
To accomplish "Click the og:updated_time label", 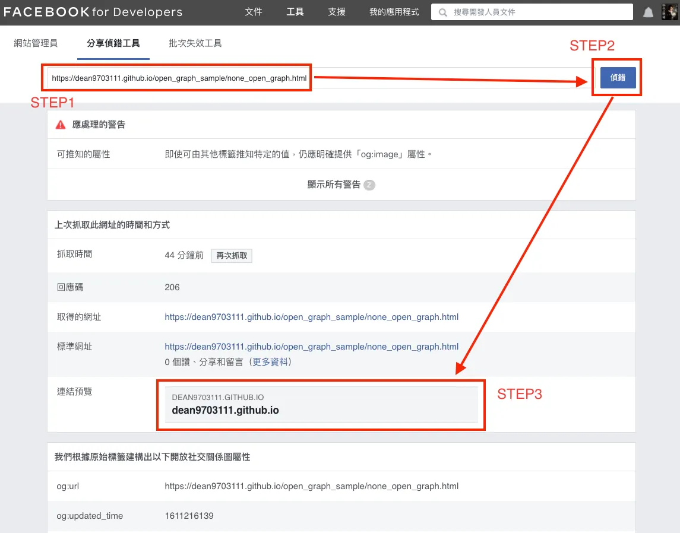I will [x=90, y=516].
